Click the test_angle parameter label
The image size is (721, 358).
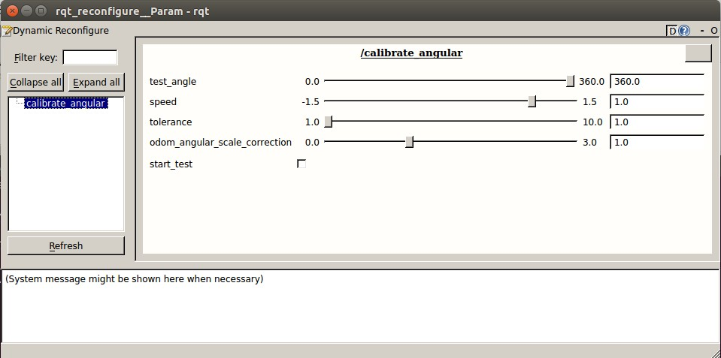[x=173, y=82]
